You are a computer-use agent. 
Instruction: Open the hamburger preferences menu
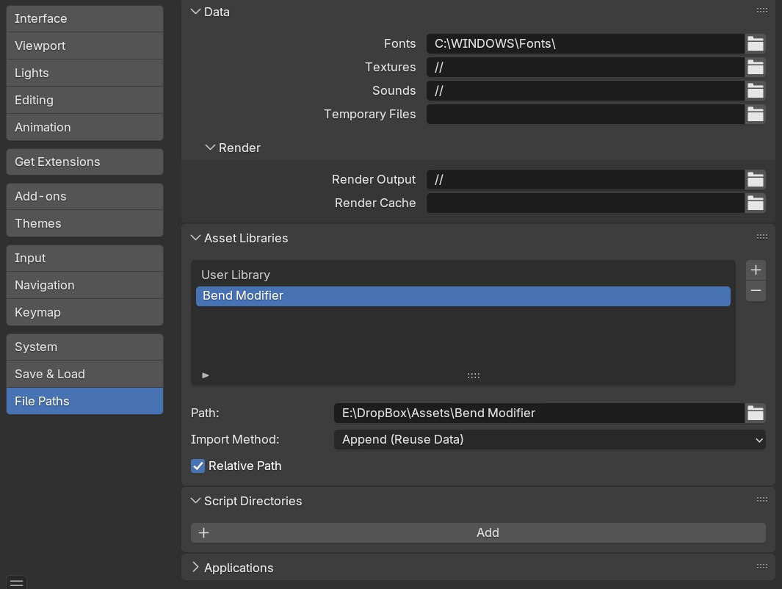16,582
